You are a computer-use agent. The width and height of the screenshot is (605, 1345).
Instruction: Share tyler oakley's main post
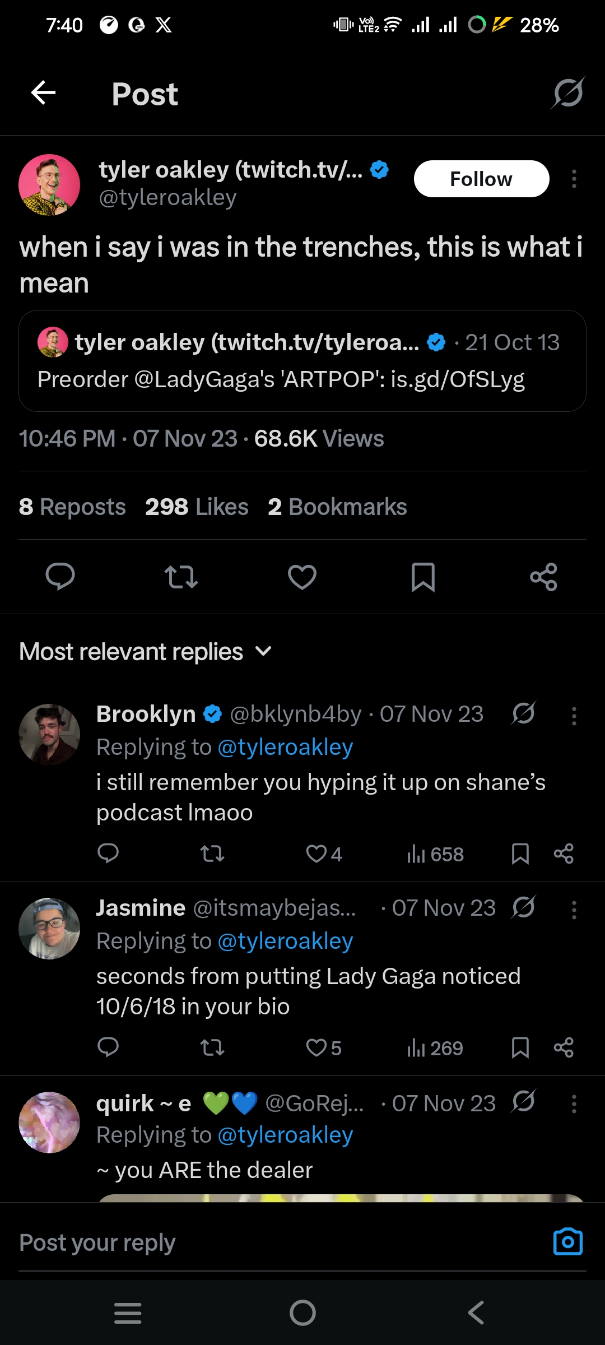pyautogui.click(x=543, y=577)
